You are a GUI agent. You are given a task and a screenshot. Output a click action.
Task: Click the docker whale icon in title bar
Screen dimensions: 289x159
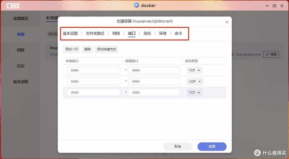click(136, 5)
